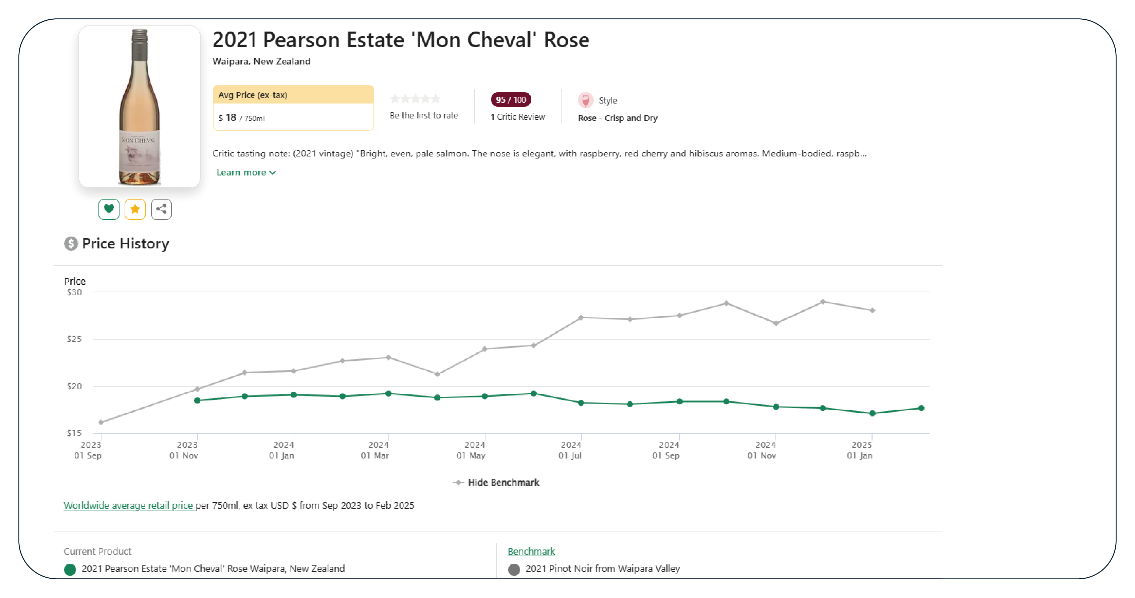Image resolution: width=1135 pixels, height=598 pixels.
Task: Click the critic tasting note text
Action: pyautogui.click(x=539, y=153)
